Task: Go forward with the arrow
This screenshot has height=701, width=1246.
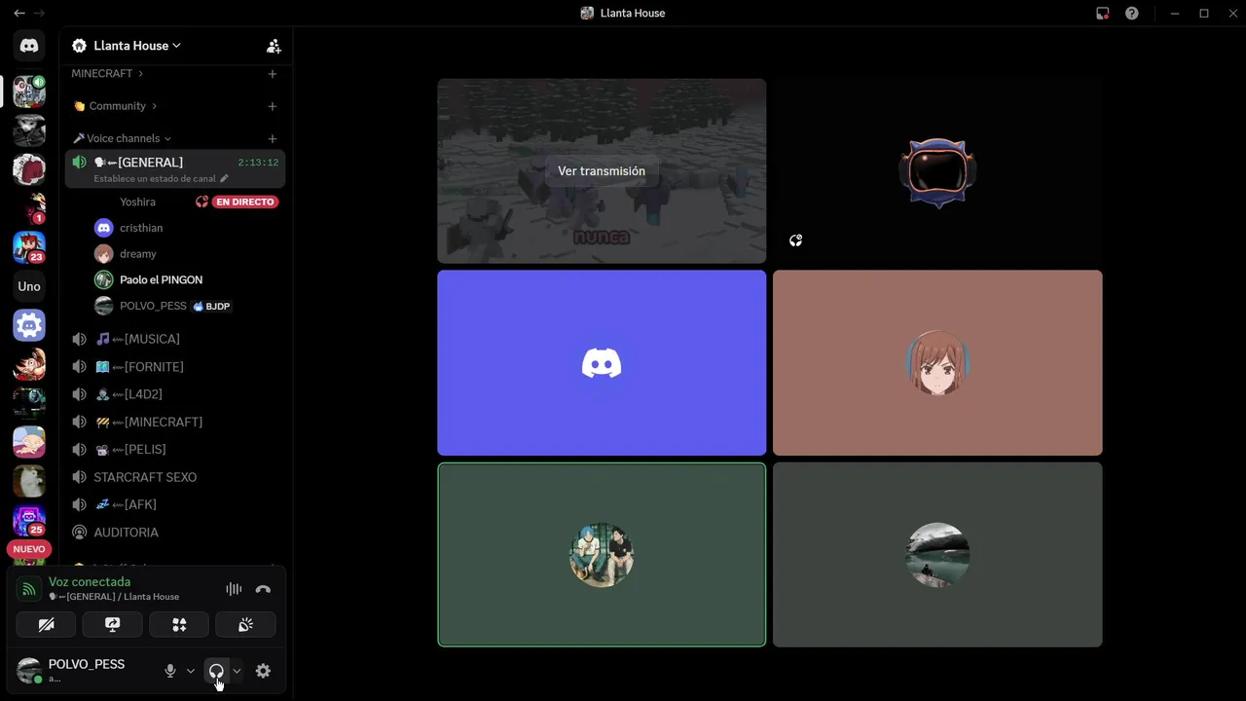Action: 39,14
